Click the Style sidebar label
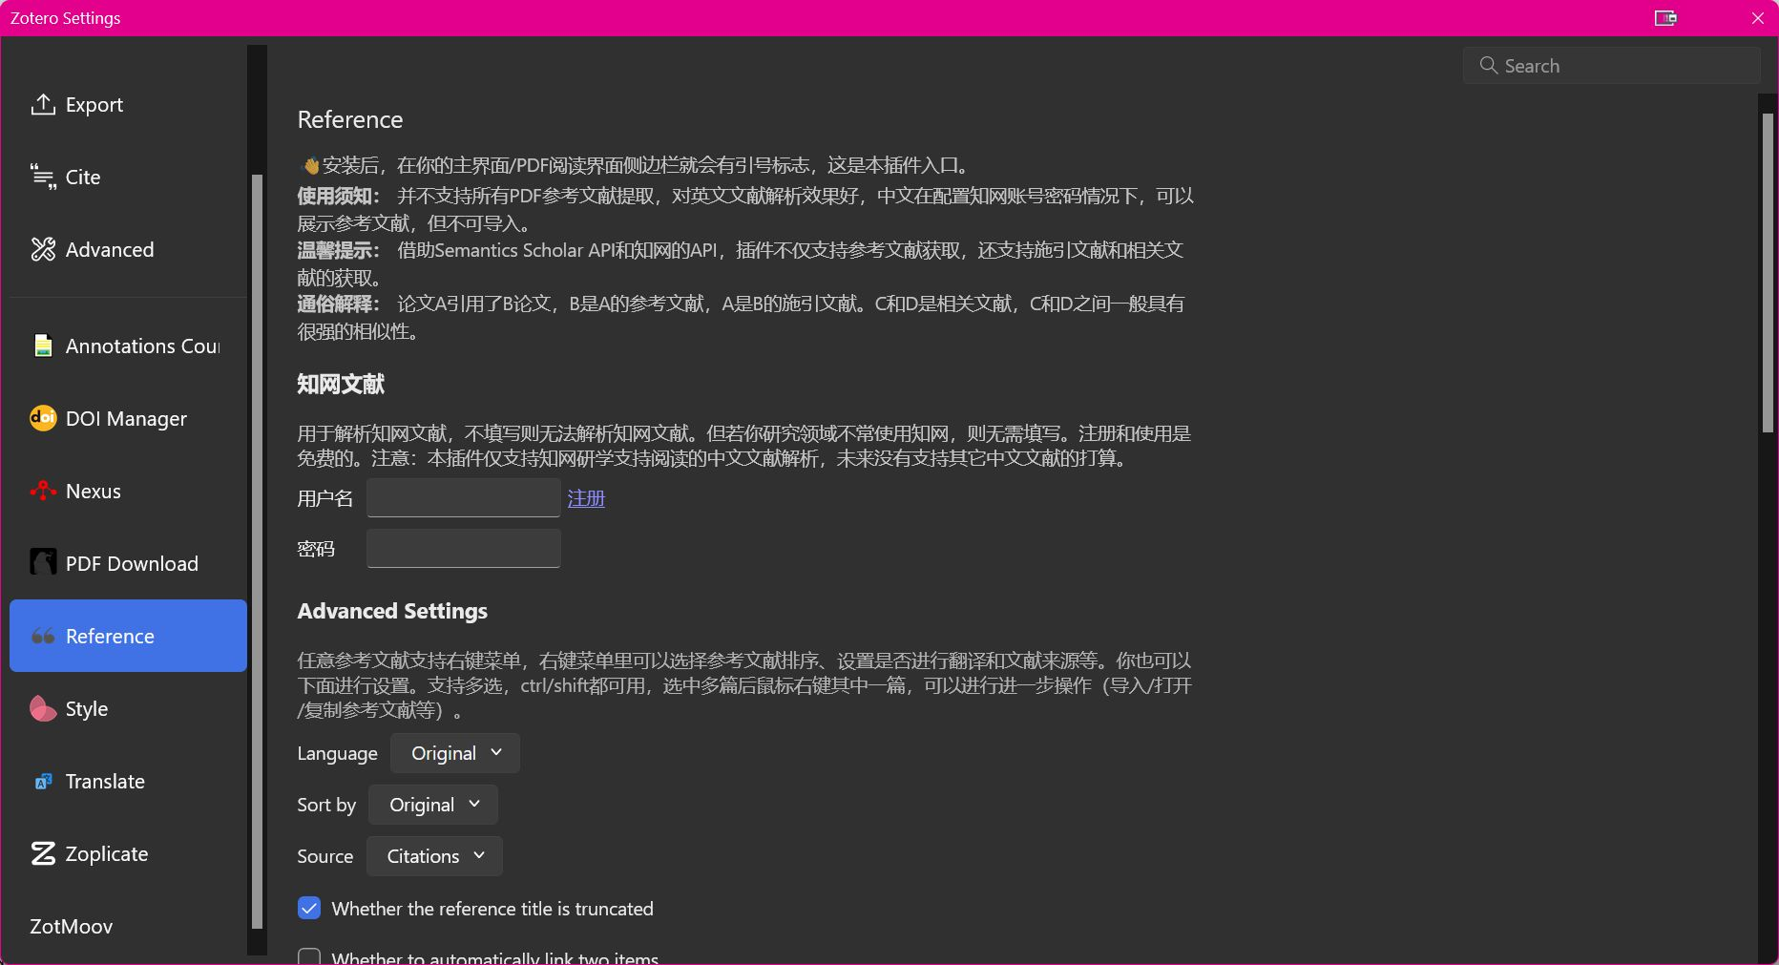The height and width of the screenshot is (965, 1779). point(87,708)
